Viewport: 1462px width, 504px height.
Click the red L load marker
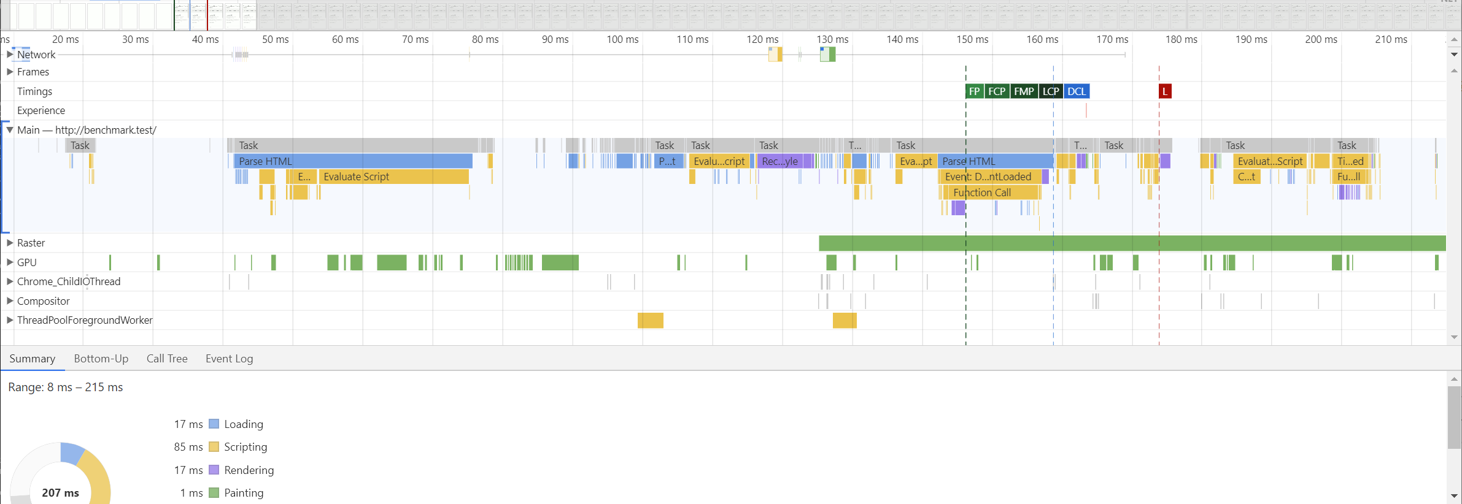coord(1164,91)
